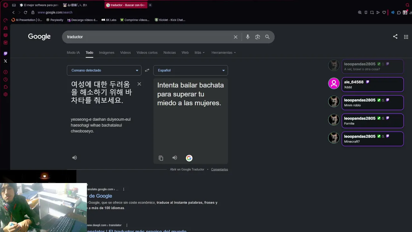
Task: Swap the translation languages
Action: tap(147, 70)
